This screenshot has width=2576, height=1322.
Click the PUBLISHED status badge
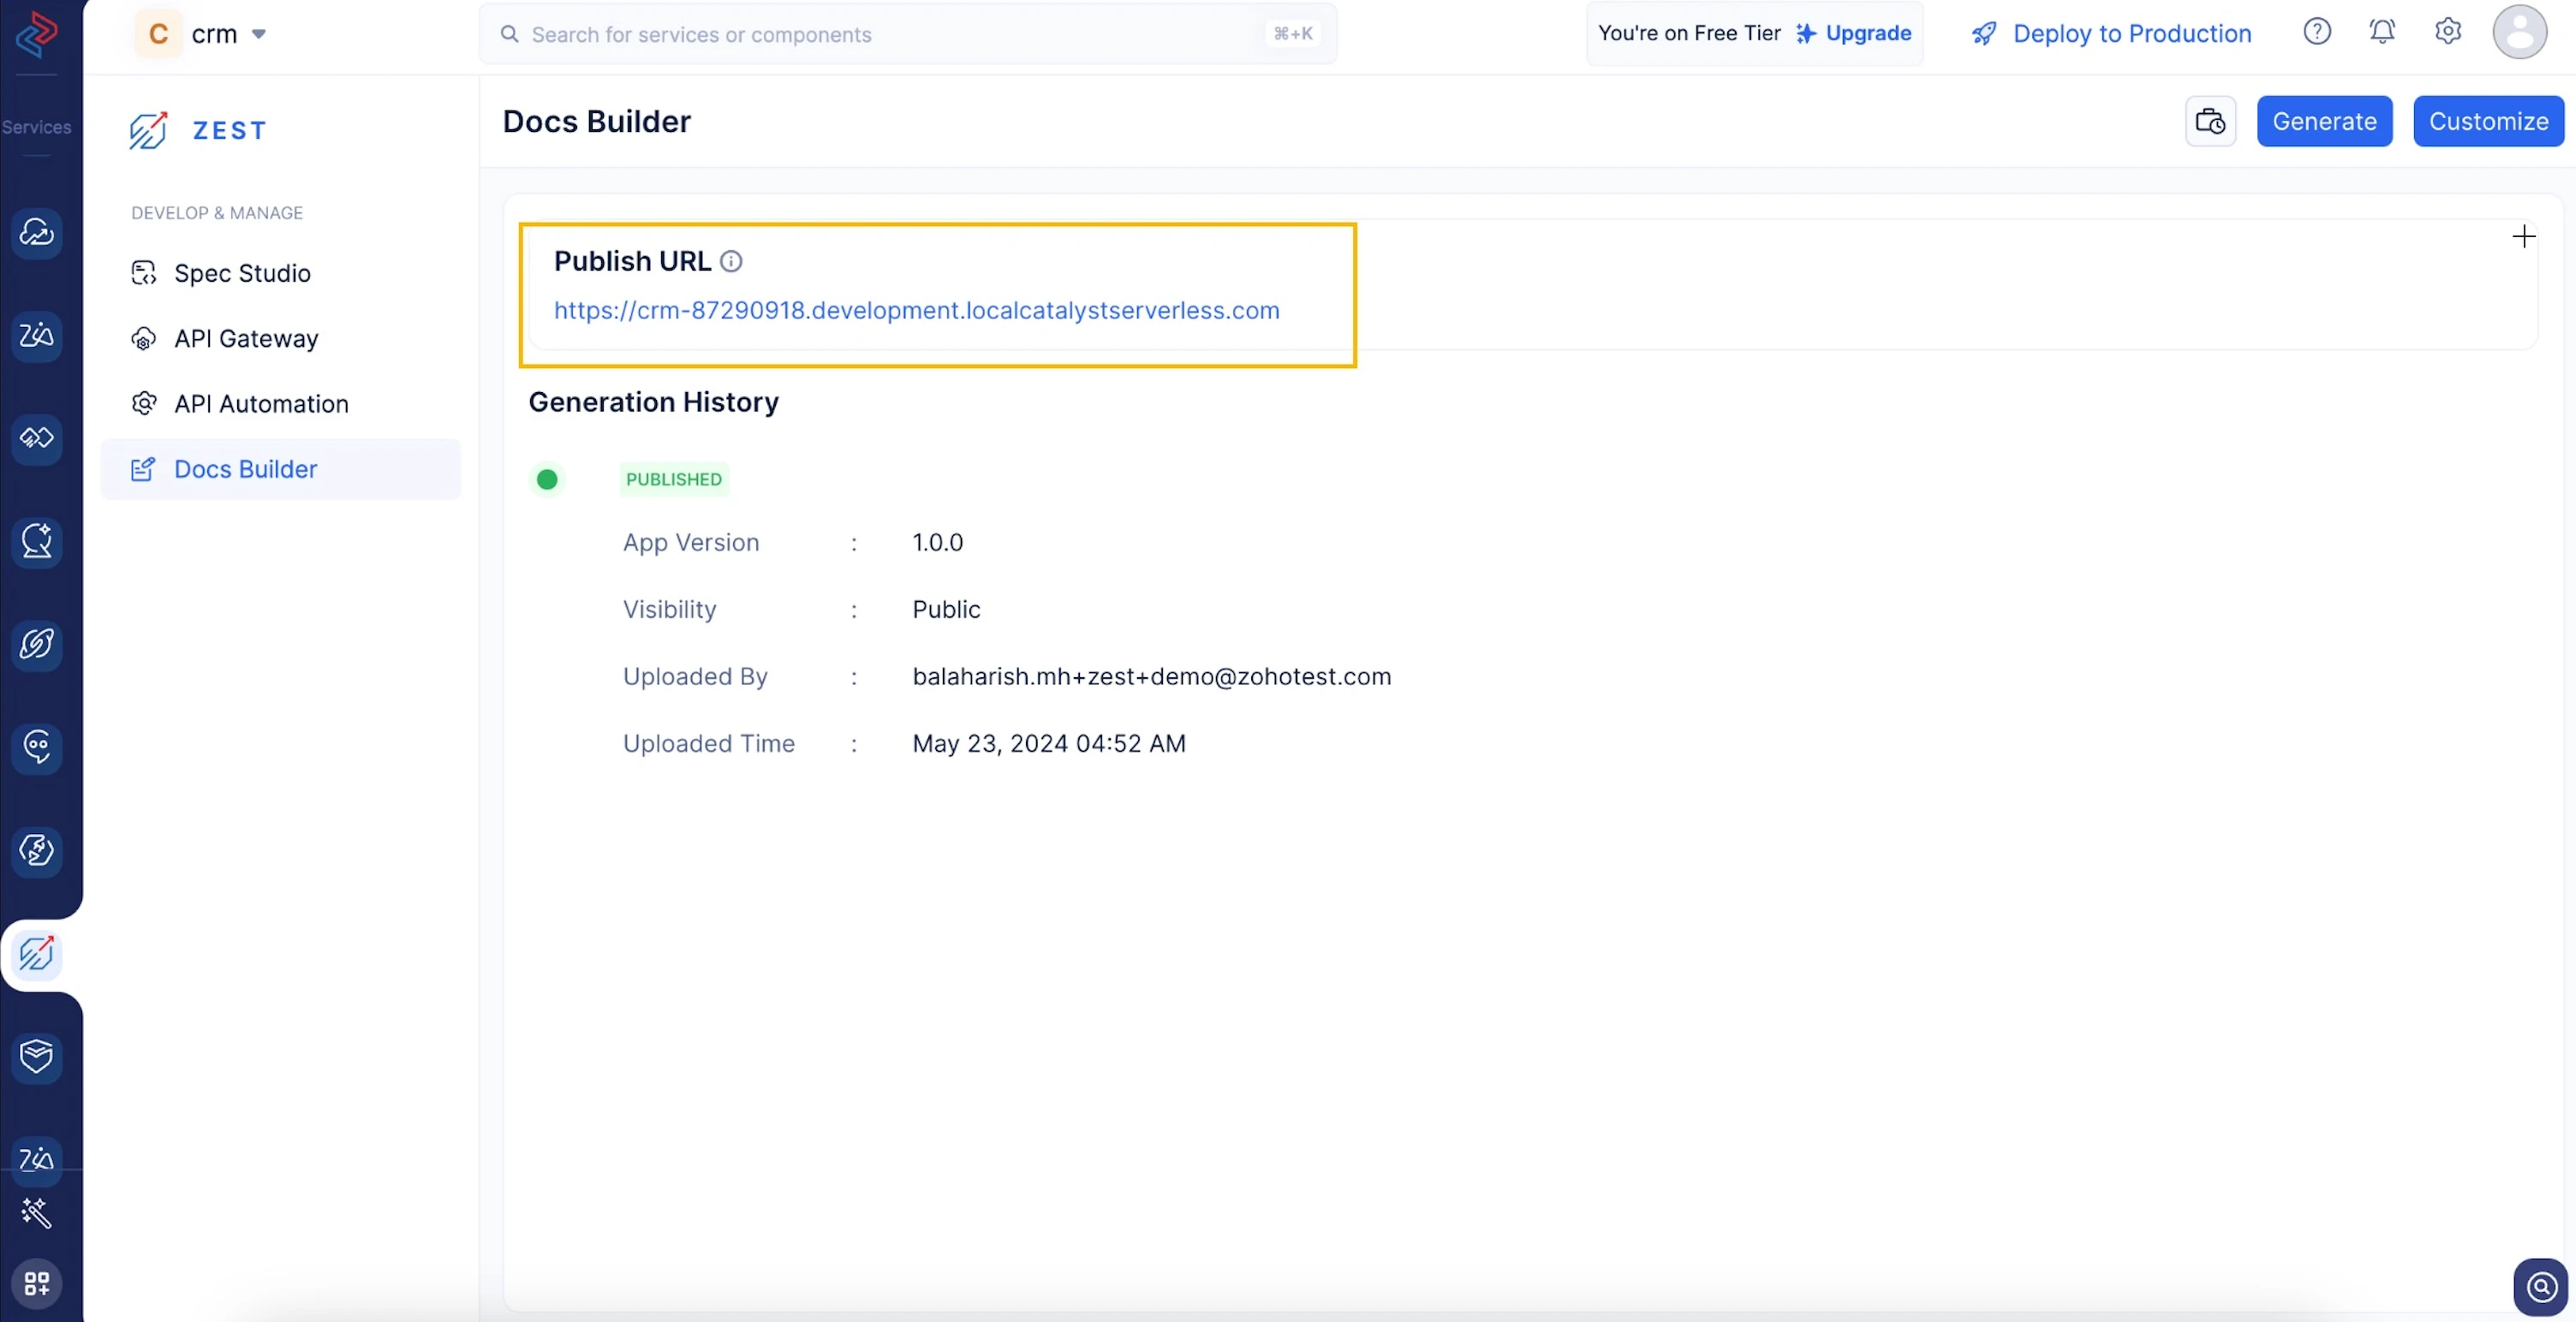(674, 480)
